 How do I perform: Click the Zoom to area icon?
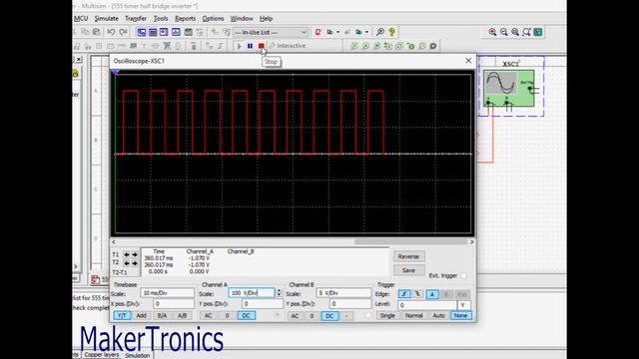(515, 32)
